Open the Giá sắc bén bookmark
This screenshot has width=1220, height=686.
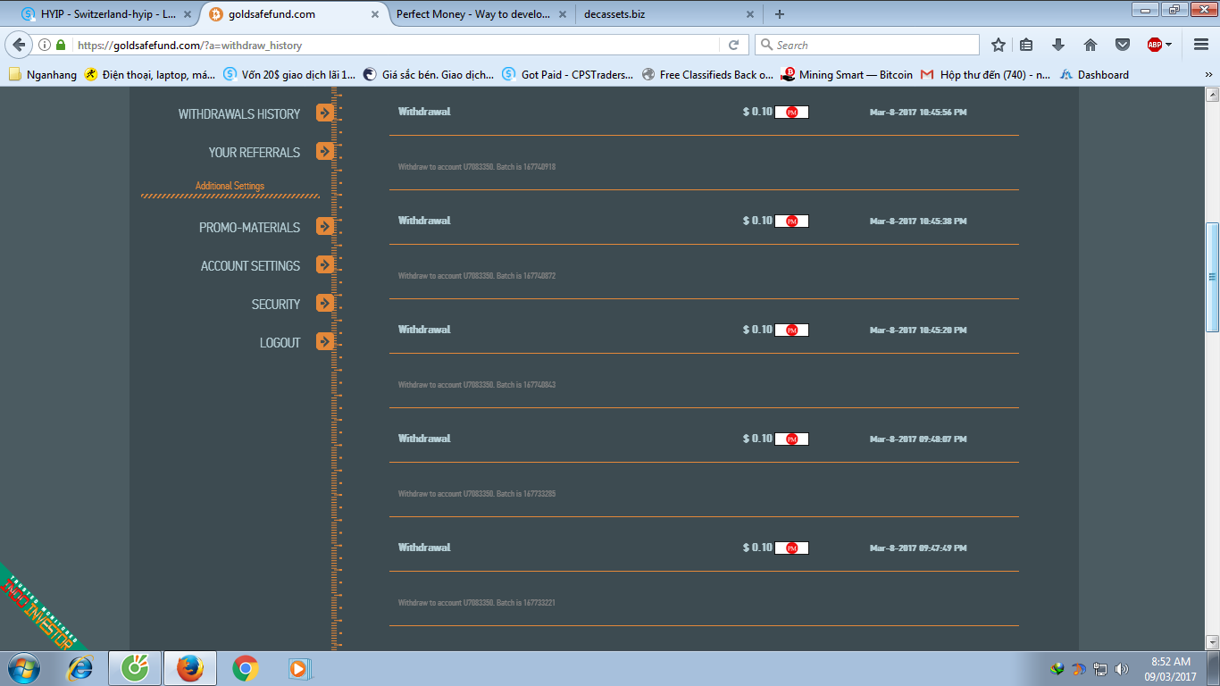tap(428, 75)
